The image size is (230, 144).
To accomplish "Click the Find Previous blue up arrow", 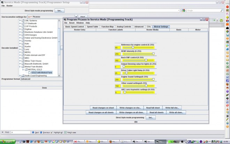I will pos(41,132).
